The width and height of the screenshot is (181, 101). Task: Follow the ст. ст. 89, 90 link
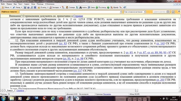click(155, 52)
